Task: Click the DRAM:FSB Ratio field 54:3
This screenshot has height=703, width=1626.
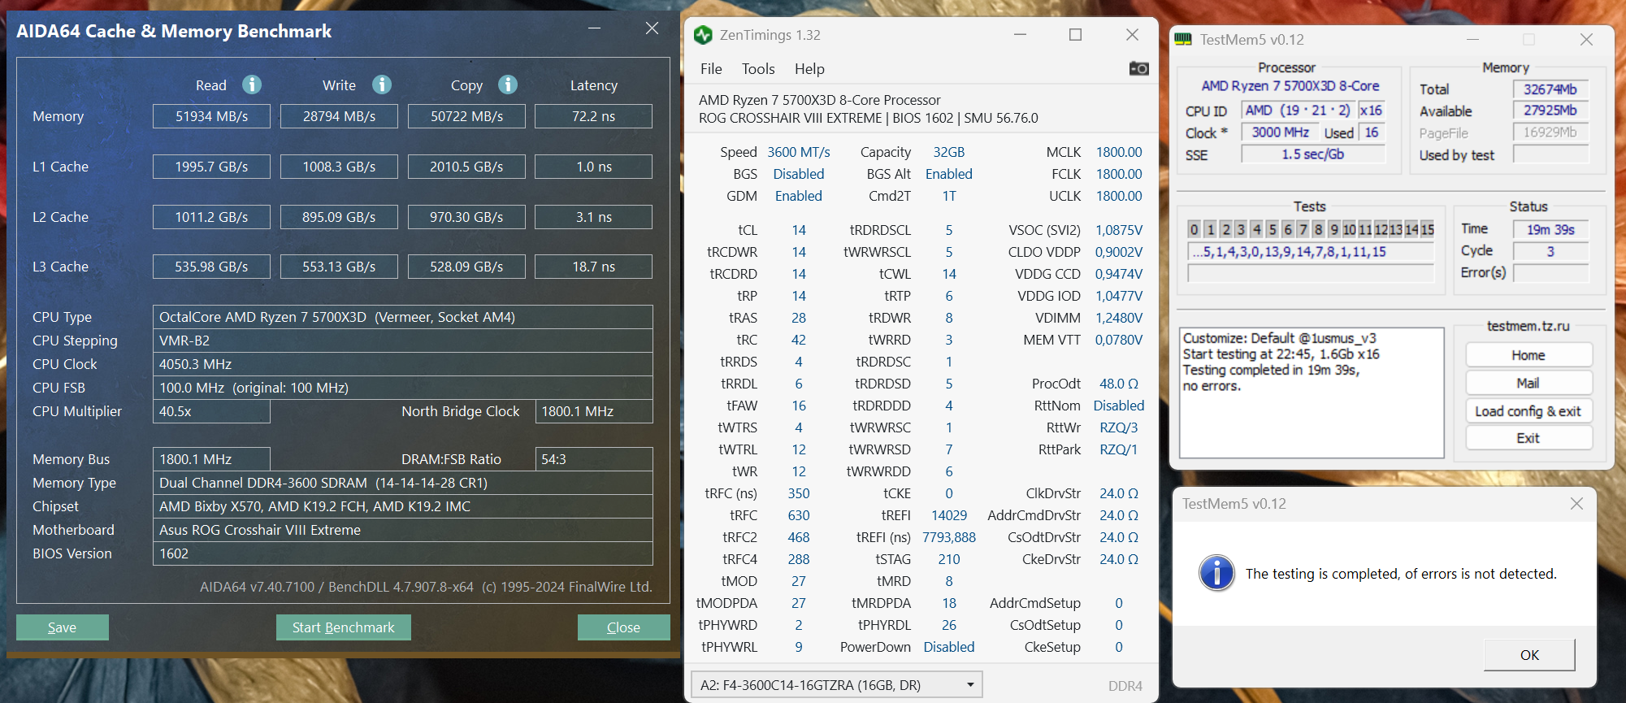Action: click(594, 459)
